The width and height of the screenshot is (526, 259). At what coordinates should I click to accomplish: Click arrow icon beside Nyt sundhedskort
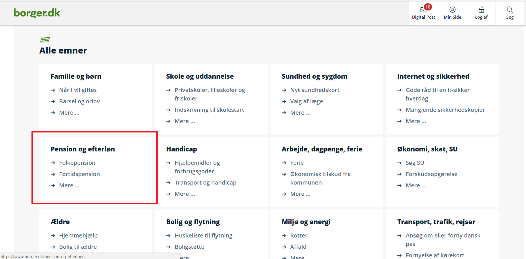coord(284,90)
